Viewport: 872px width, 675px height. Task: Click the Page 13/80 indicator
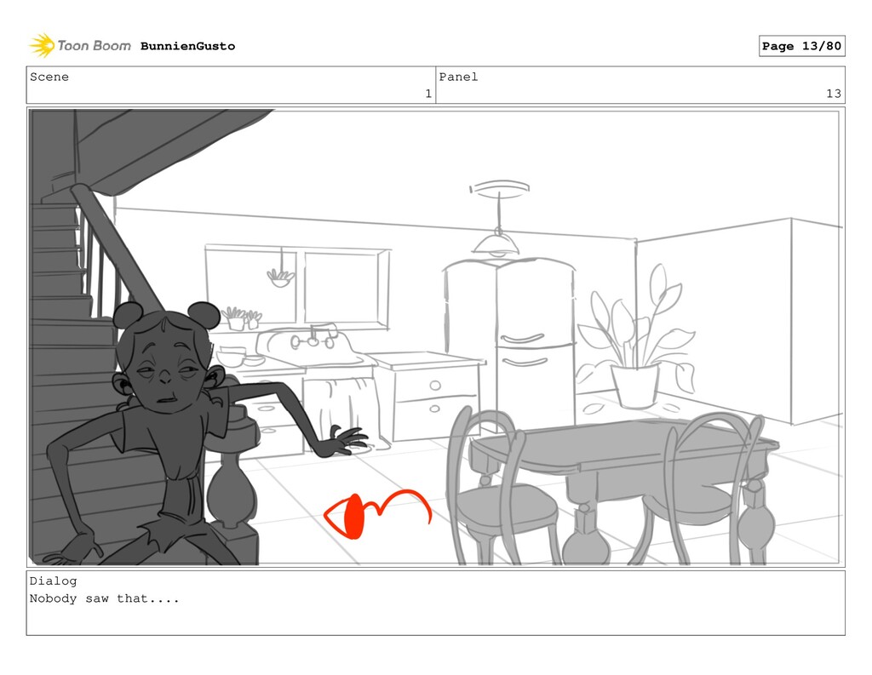801,46
